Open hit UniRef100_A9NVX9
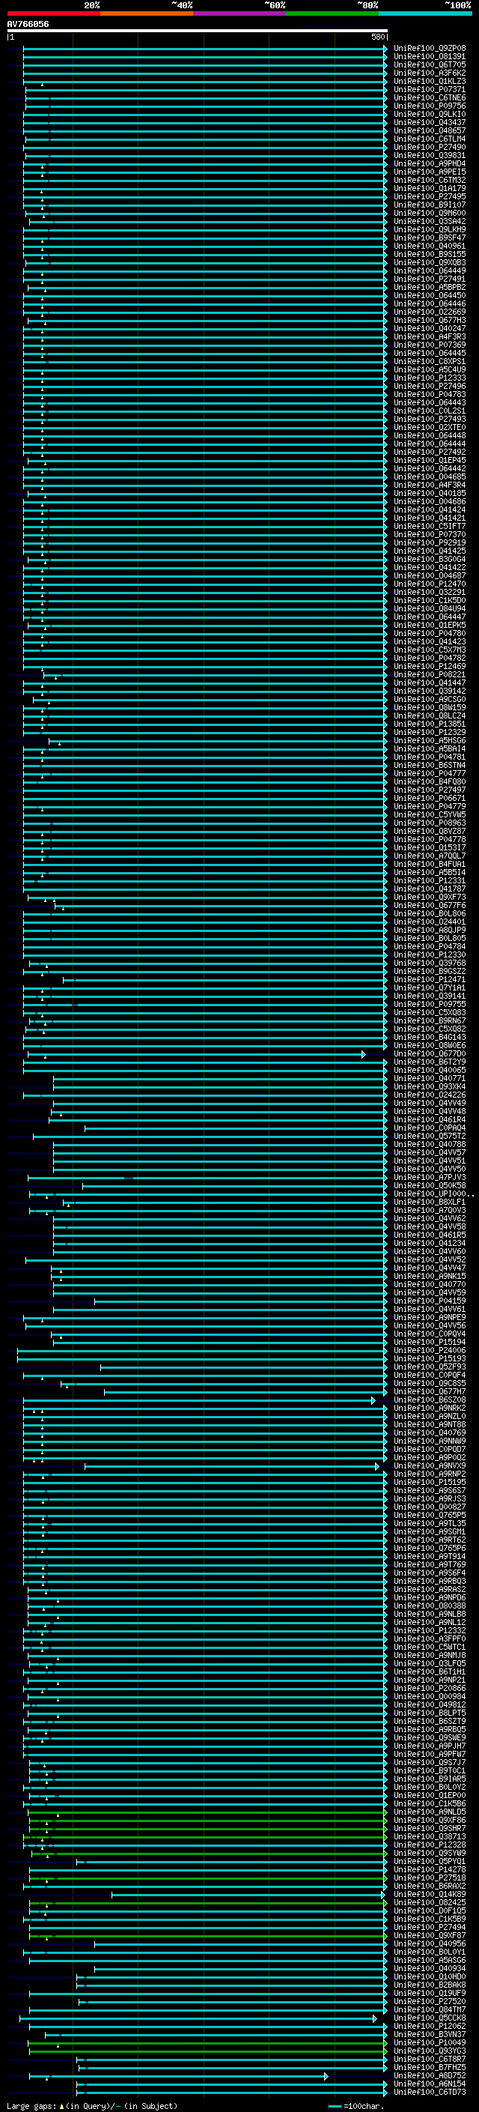Viewport: 479px width, 2112px height. (430, 1465)
